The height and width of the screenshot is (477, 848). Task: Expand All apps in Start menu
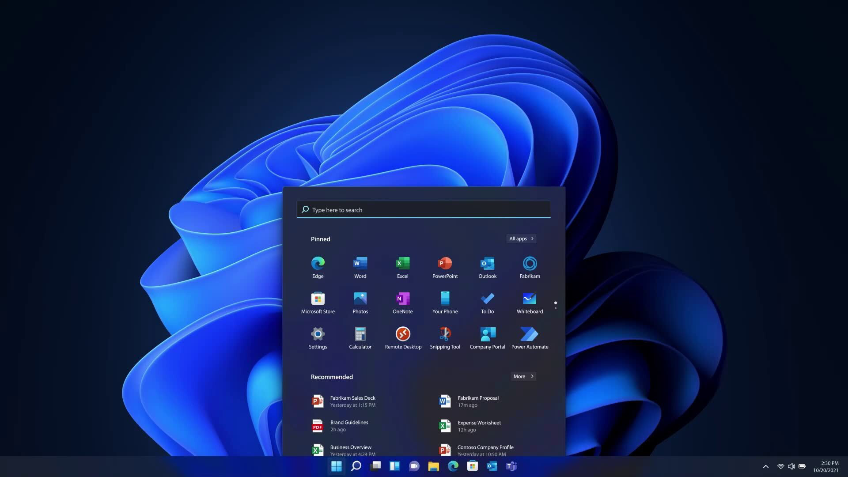tap(521, 239)
